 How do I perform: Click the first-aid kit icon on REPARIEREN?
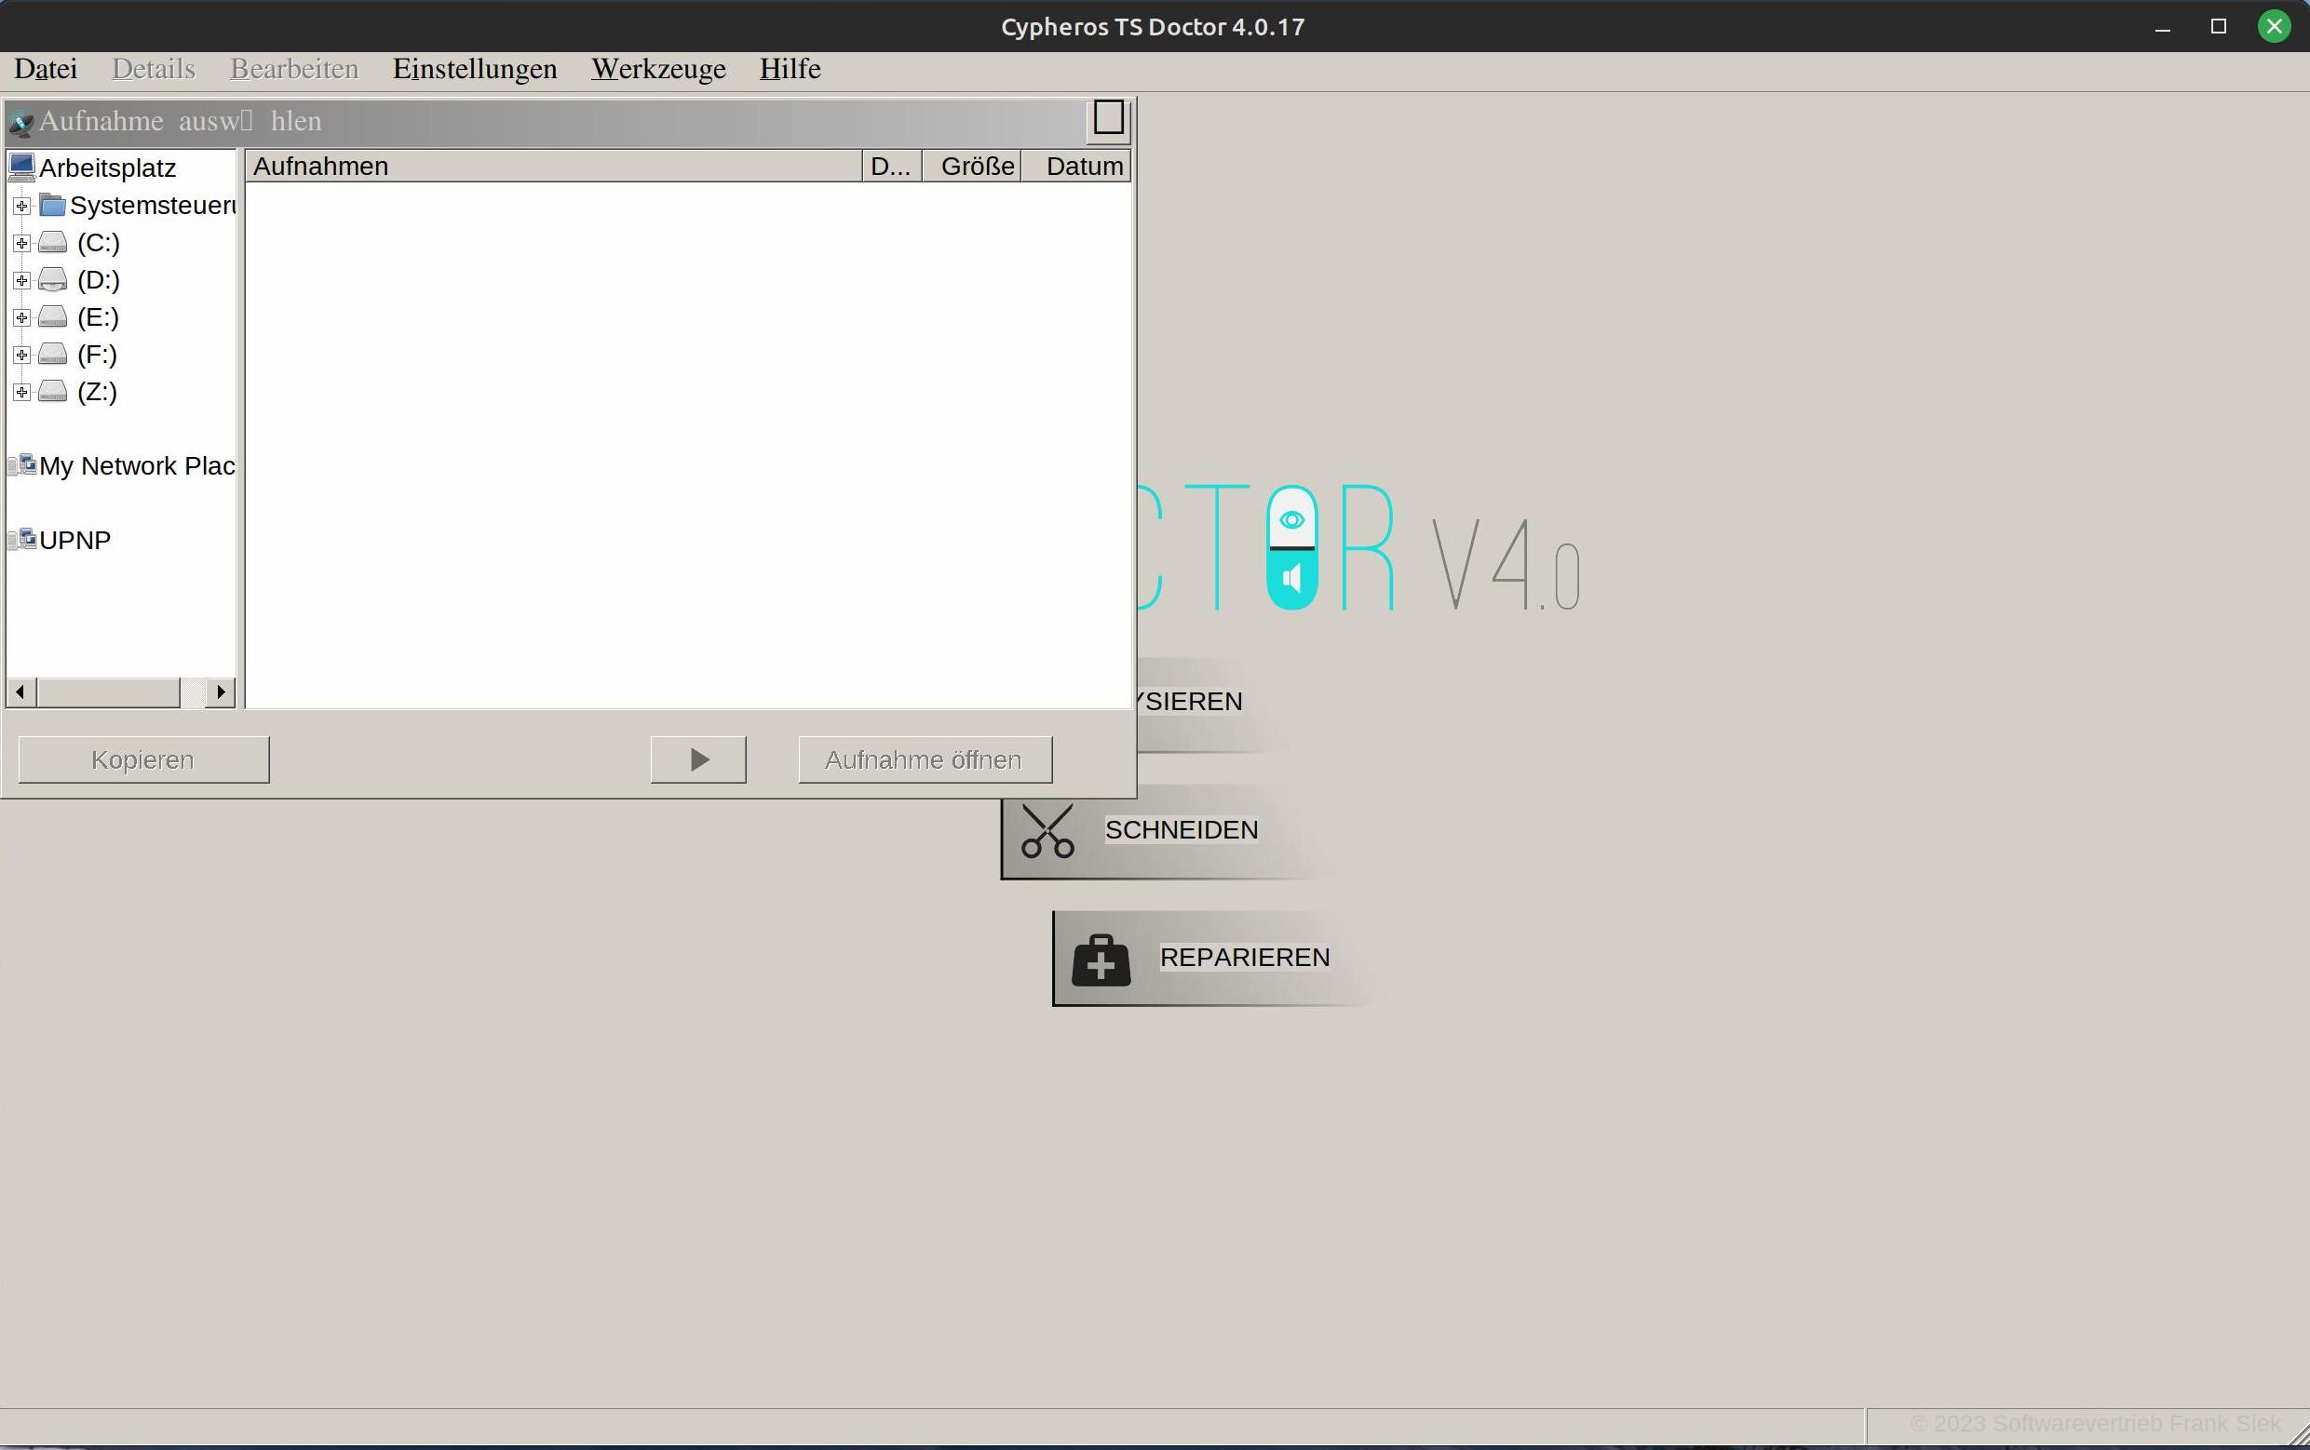[1101, 959]
